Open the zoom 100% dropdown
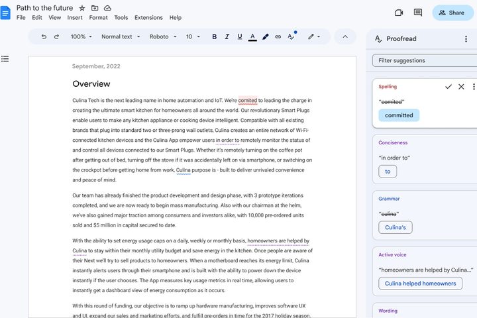The width and height of the screenshot is (477, 318). 81,36
